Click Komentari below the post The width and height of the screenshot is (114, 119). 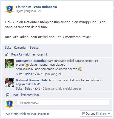click(x=21, y=48)
